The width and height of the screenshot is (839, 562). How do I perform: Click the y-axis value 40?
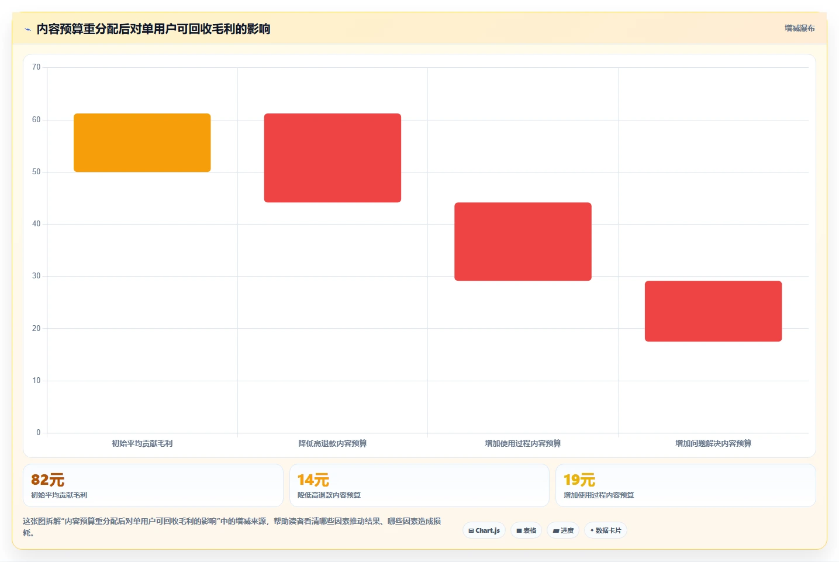point(36,224)
